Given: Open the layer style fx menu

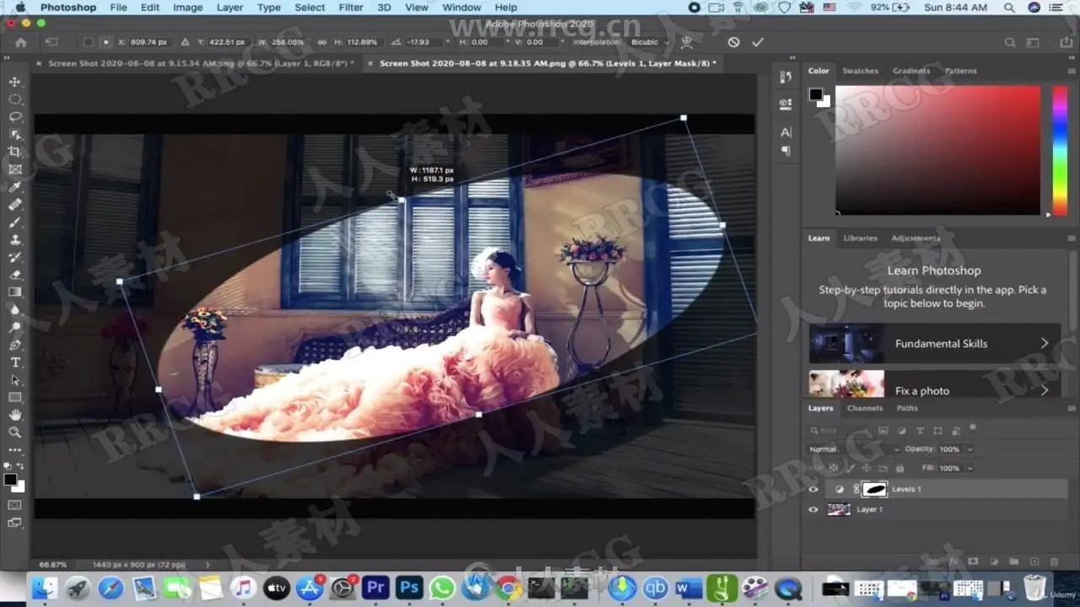Looking at the screenshot, I should click(953, 561).
